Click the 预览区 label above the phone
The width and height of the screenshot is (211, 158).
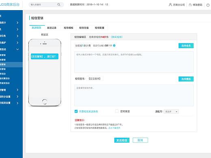tap(45, 35)
